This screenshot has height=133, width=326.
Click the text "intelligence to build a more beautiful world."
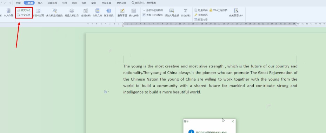(162, 92)
